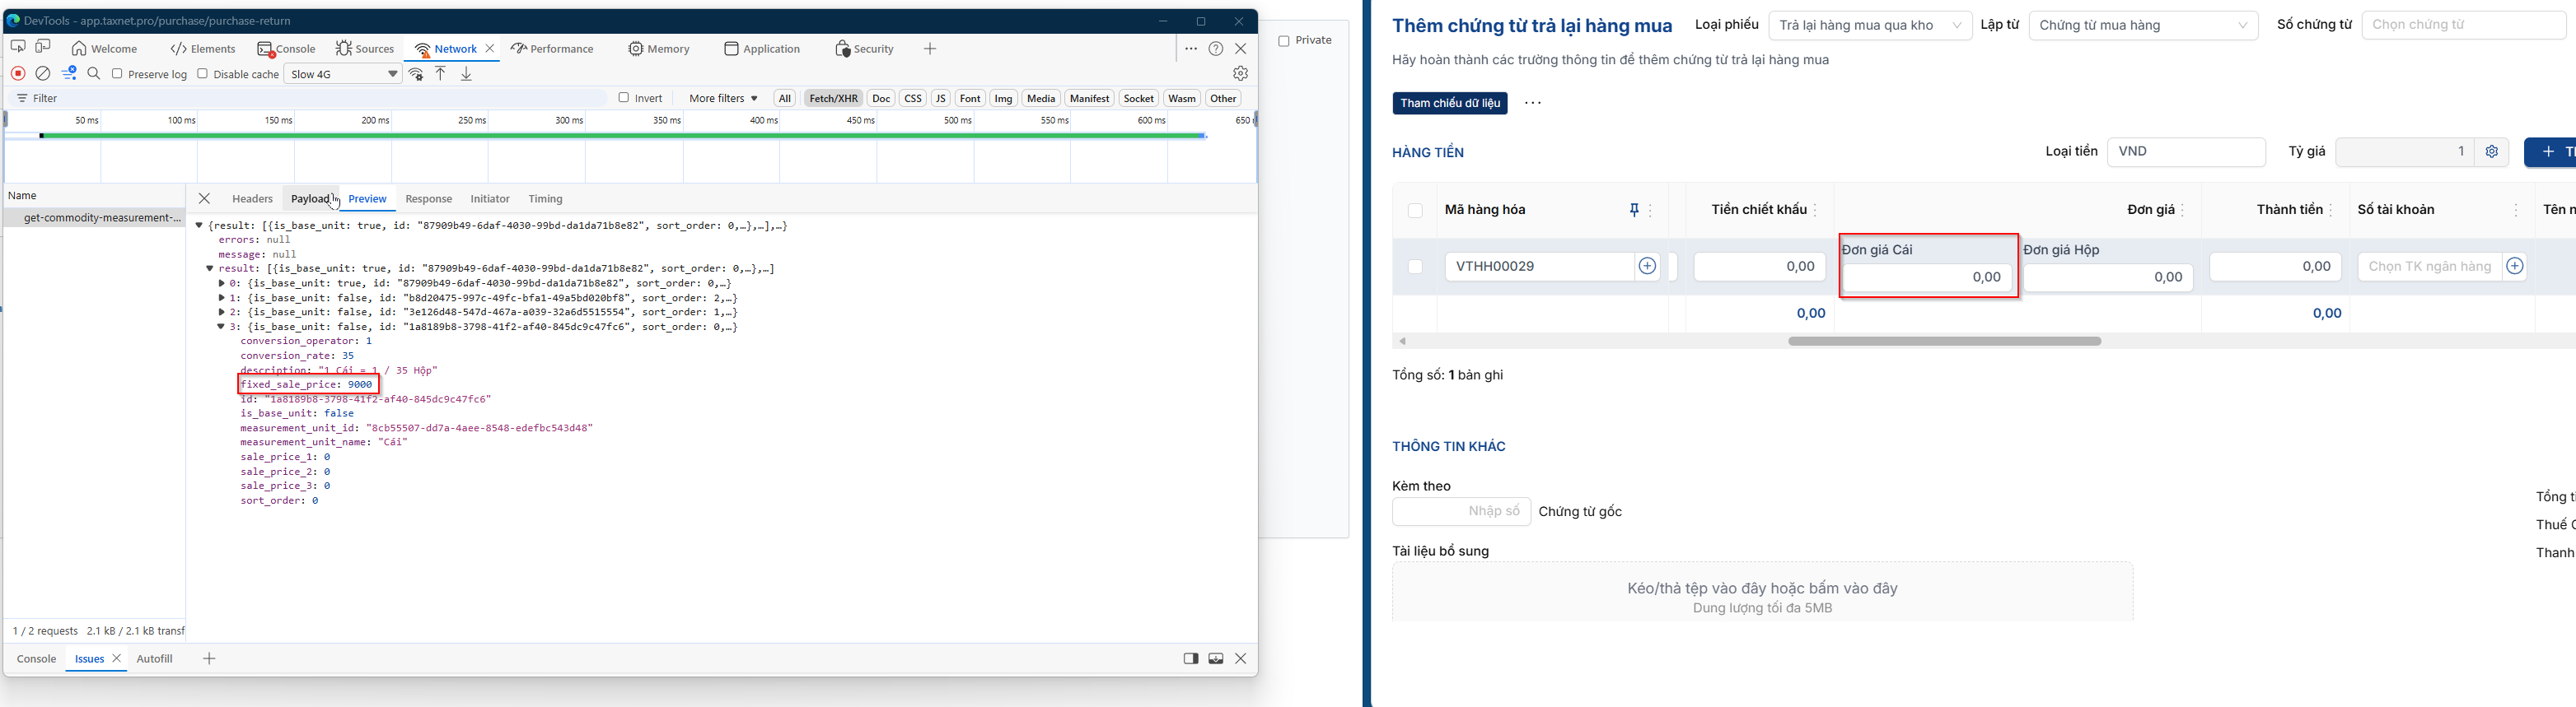Viewport: 2576px width, 707px height.
Task: Switch to the Headers tab
Action: coord(252,198)
